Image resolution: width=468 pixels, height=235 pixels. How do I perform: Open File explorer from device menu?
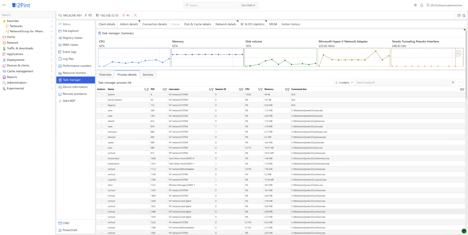pyautogui.click(x=76, y=31)
